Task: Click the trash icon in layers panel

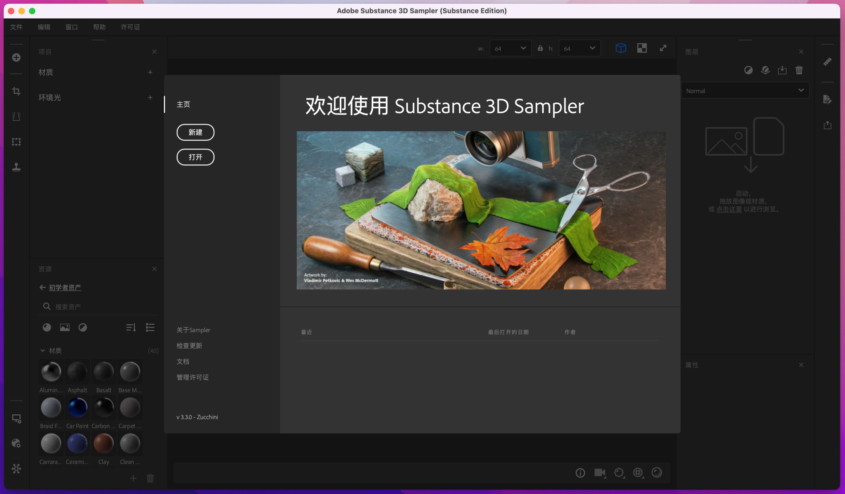Action: (799, 70)
